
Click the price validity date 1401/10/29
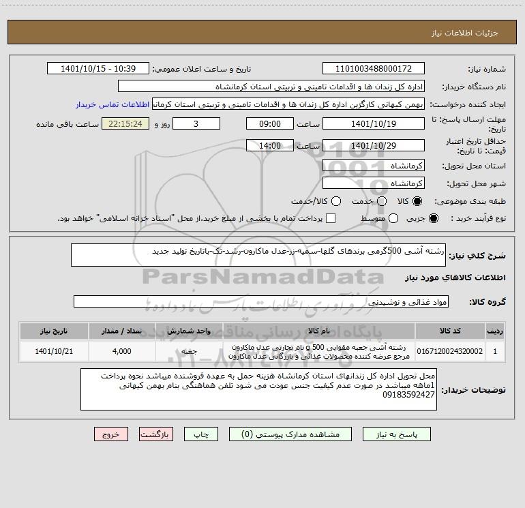[x=374, y=145]
